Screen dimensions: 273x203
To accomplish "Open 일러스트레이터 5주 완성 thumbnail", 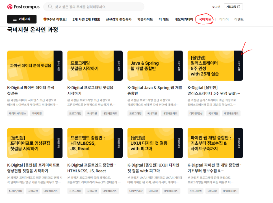I will pyautogui.click(x=215, y=66).
